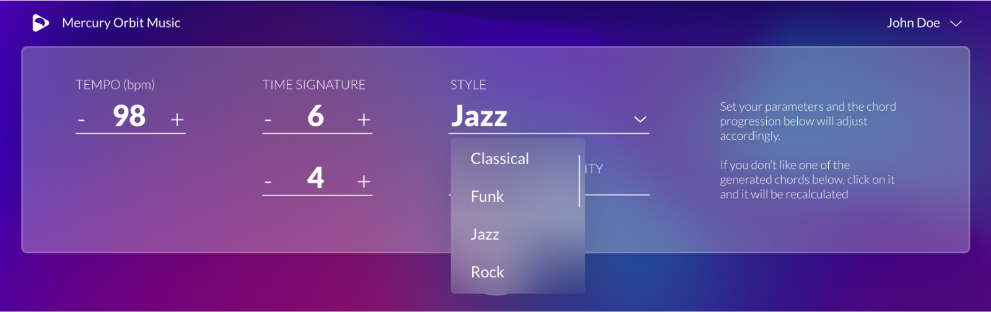Increase the time signature top number 6
Viewport: 991px width, 312px height.
(x=364, y=119)
